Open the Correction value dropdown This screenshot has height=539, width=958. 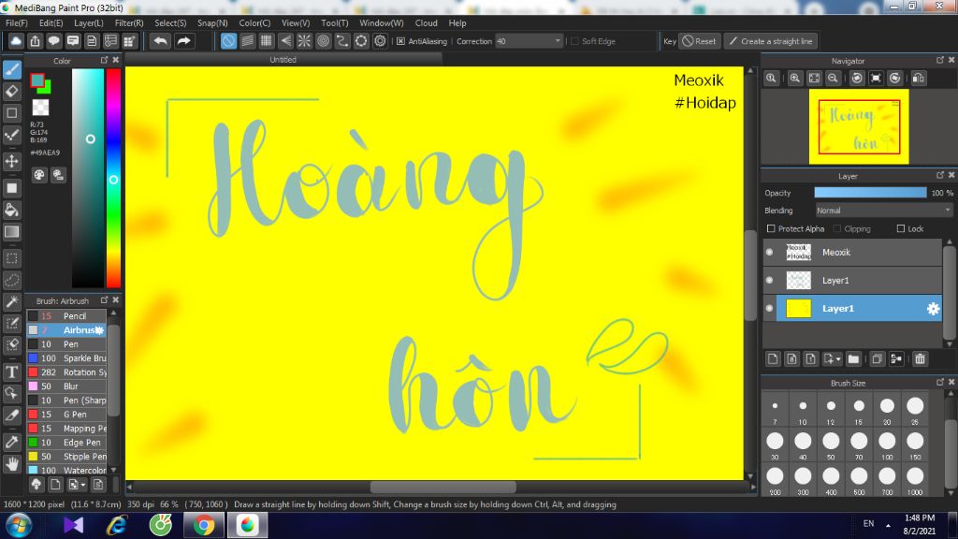tap(530, 41)
